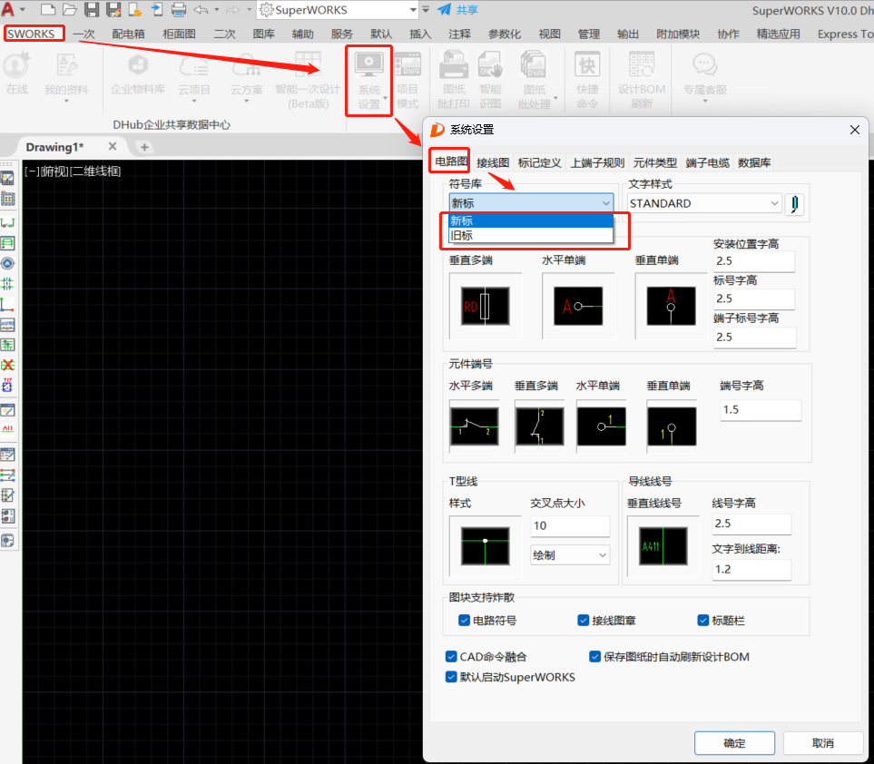Image resolution: width=874 pixels, height=764 pixels.
Task: Open the SWORKS ribbon tab
Action: (x=31, y=34)
